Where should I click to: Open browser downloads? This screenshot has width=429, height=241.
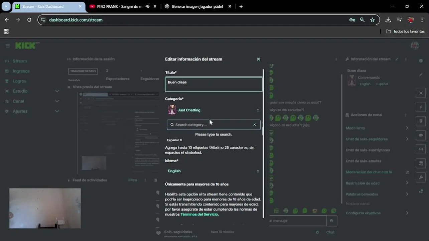[x=388, y=20]
